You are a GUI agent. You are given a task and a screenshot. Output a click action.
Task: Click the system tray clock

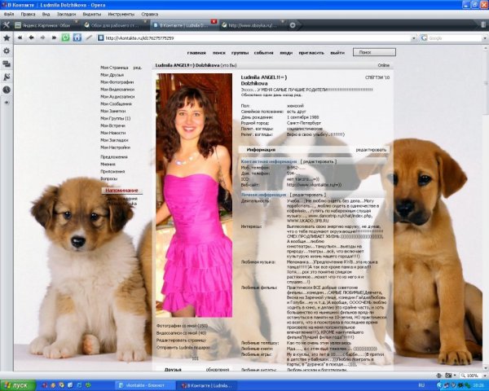tap(479, 385)
